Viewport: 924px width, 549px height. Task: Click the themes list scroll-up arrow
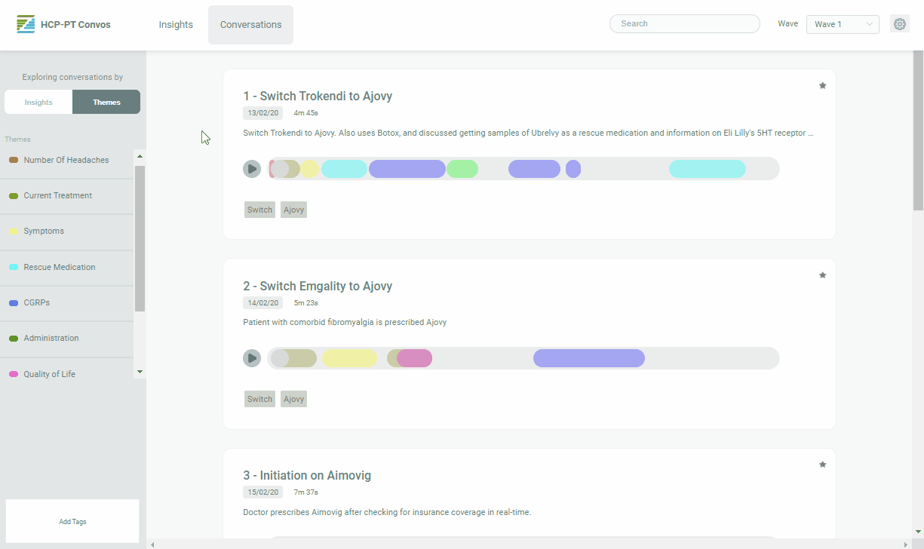(x=140, y=156)
